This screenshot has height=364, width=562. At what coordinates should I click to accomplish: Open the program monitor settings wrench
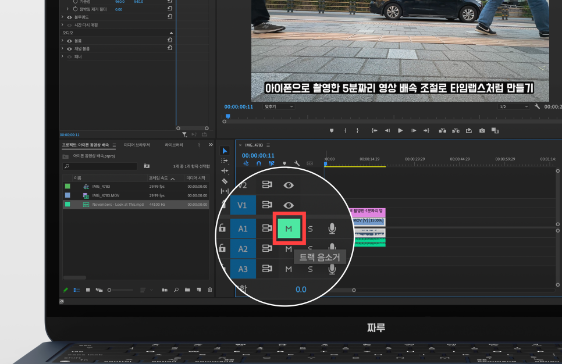pos(537,106)
